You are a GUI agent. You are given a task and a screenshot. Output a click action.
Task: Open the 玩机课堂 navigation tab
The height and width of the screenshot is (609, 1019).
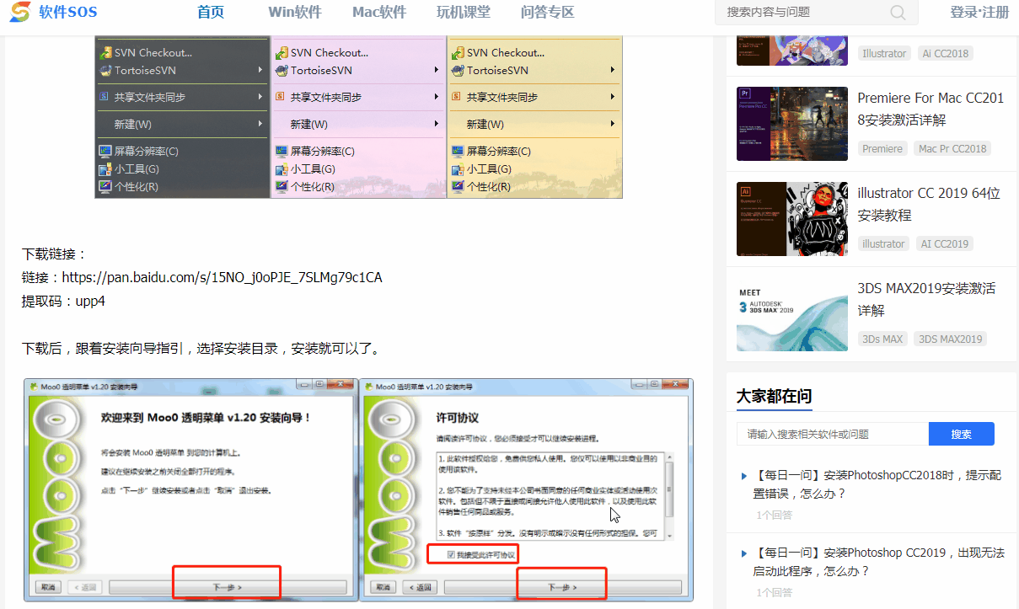pos(464,12)
